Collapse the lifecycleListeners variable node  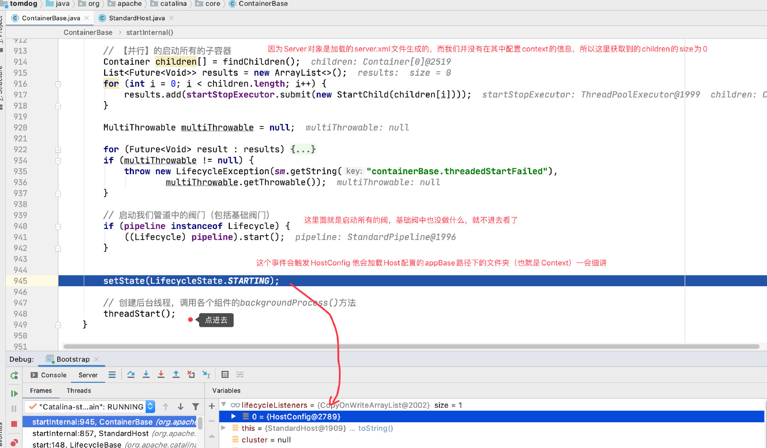[224, 404]
